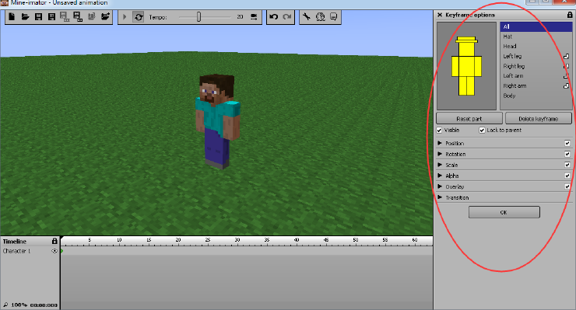
Task: Toggle the Lock to parent checkbox
Action: click(482, 131)
